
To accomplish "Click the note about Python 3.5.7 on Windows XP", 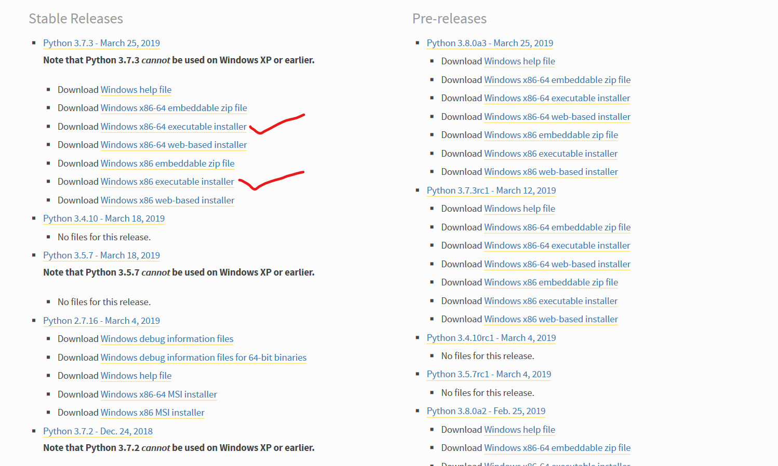I will (179, 272).
